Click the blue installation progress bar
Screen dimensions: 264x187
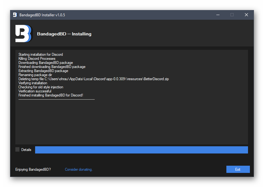(x=141, y=150)
